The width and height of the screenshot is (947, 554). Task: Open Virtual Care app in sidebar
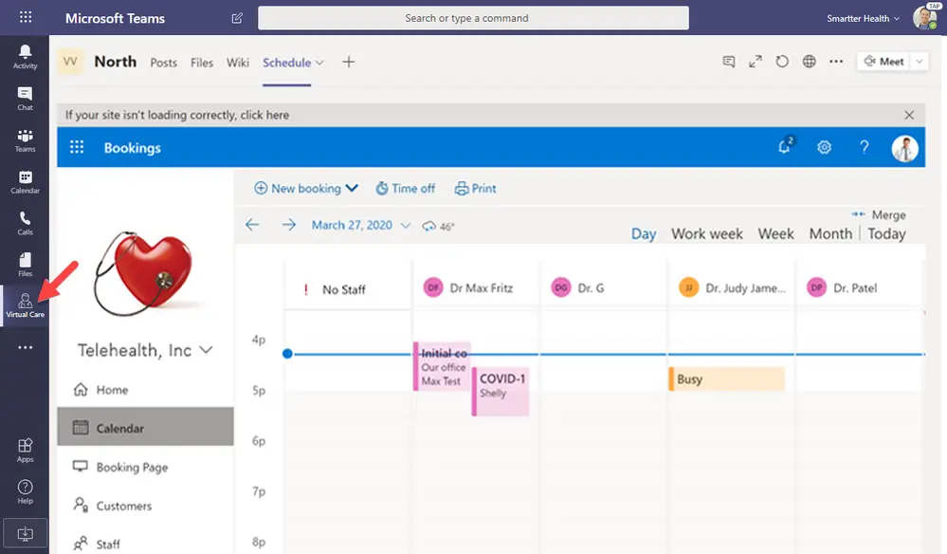click(25, 305)
